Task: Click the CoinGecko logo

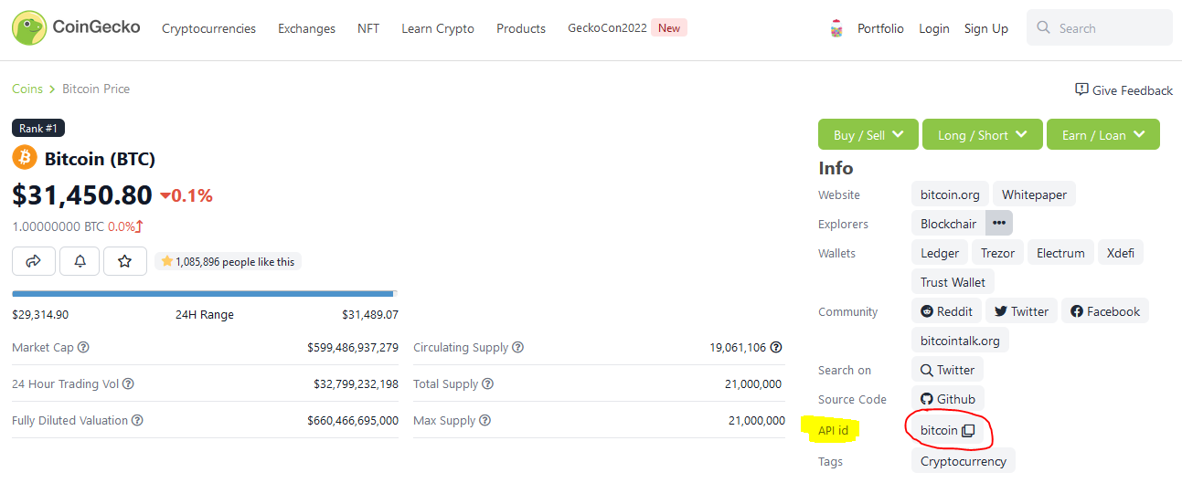Action: tap(76, 27)
